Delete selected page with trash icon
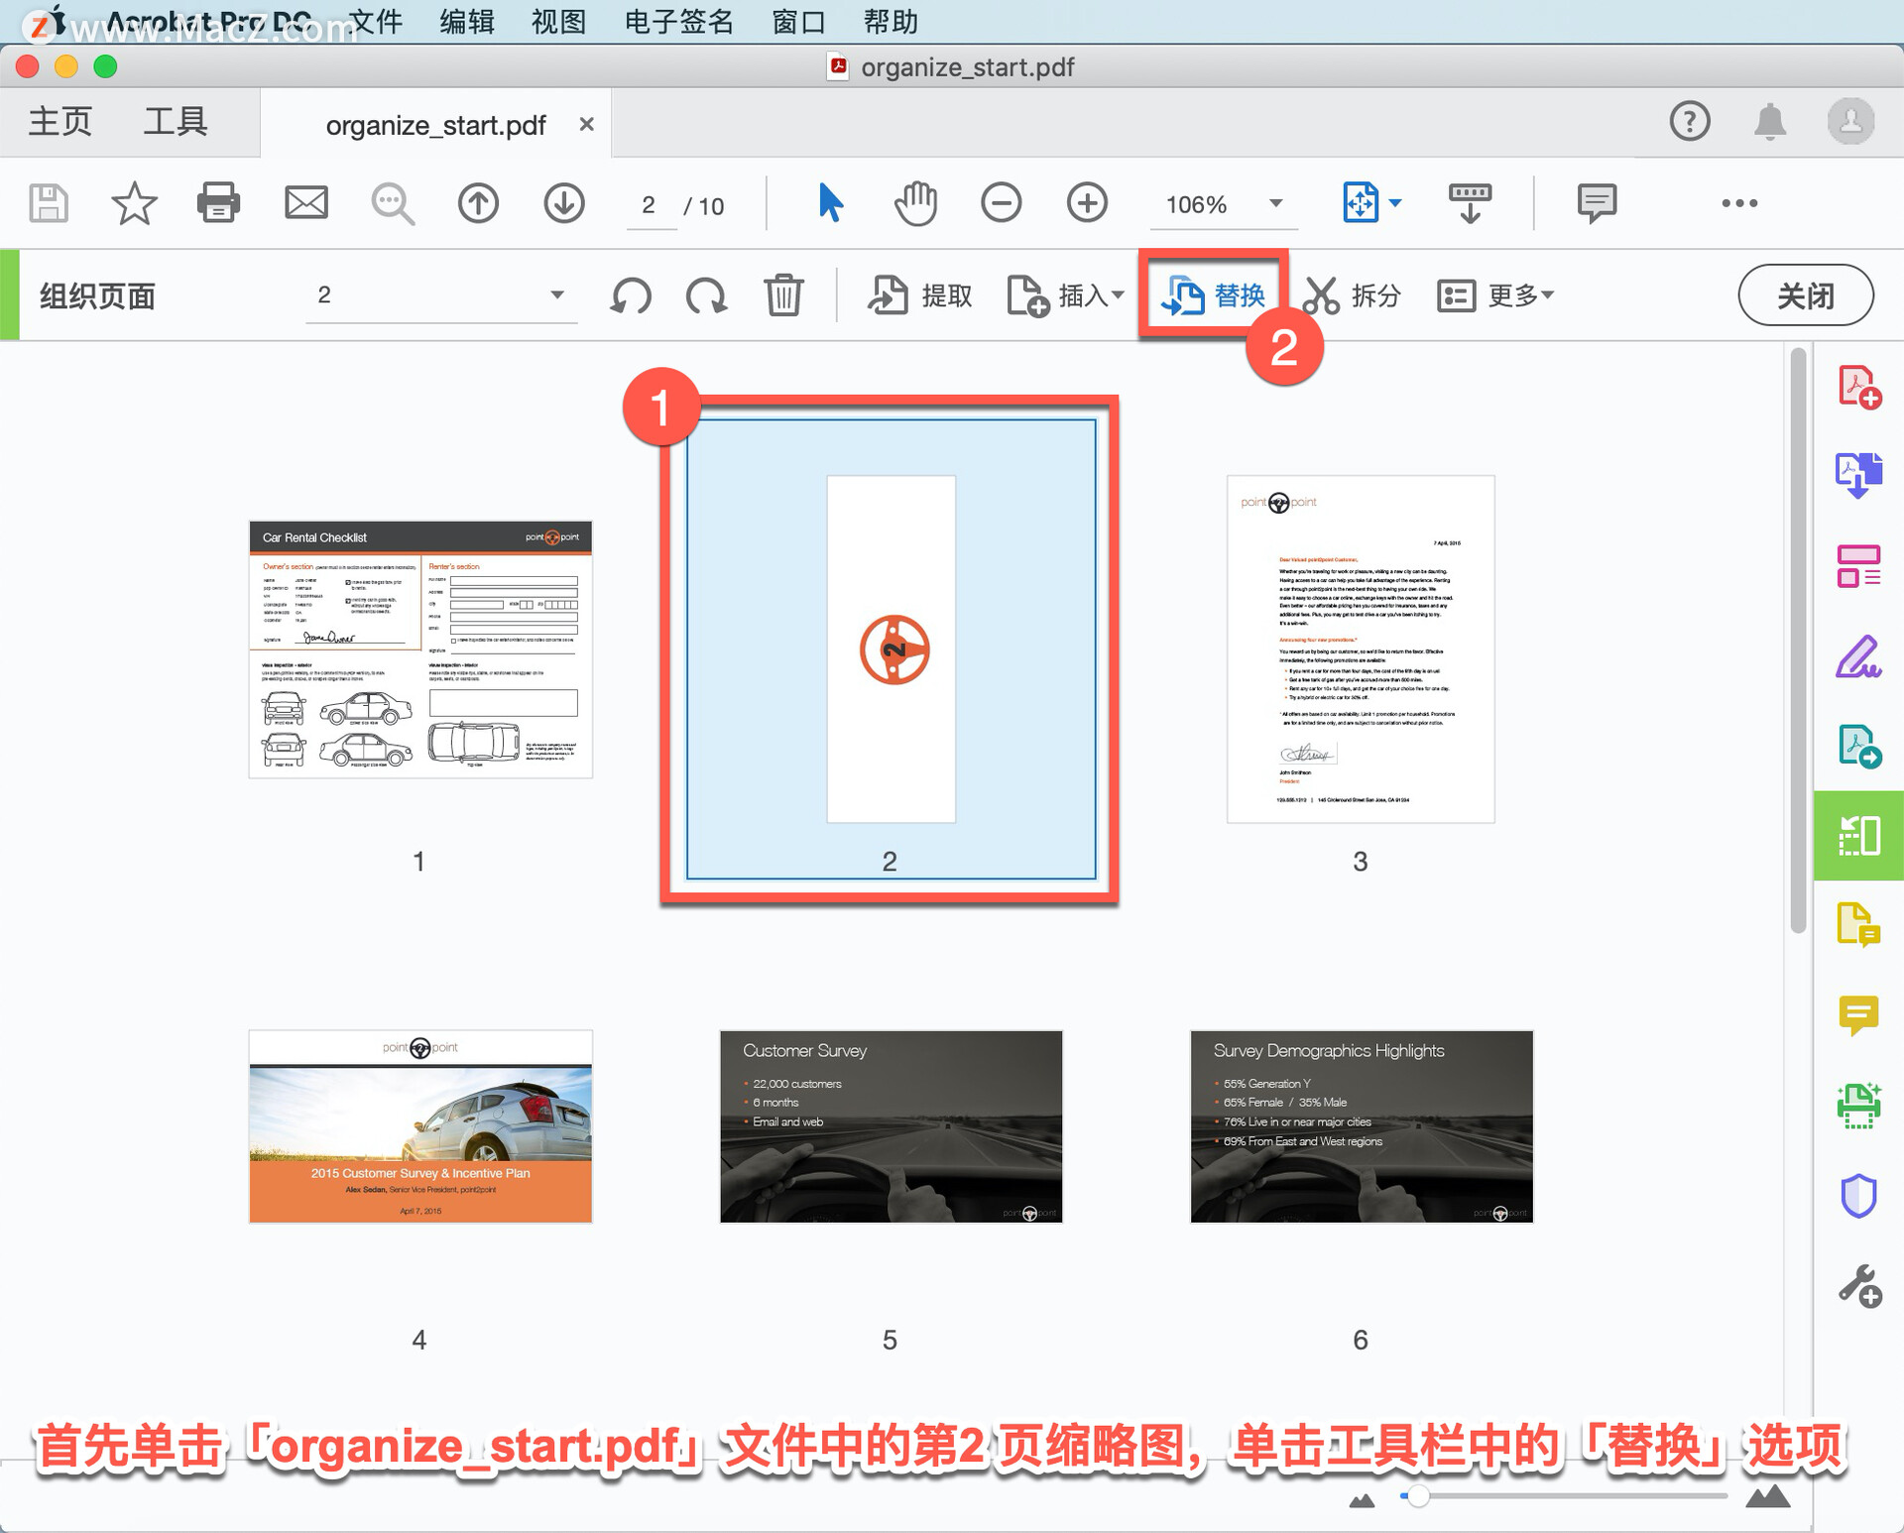 pos(783,295)
